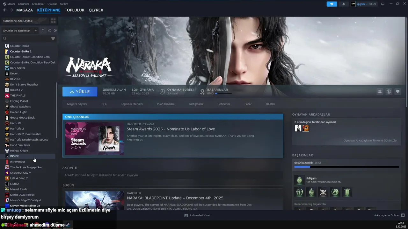Image resolution: width=408 pixels, height=229 pixels.
Task: Open the Oyunlar menu
Action: coord(52,4)
